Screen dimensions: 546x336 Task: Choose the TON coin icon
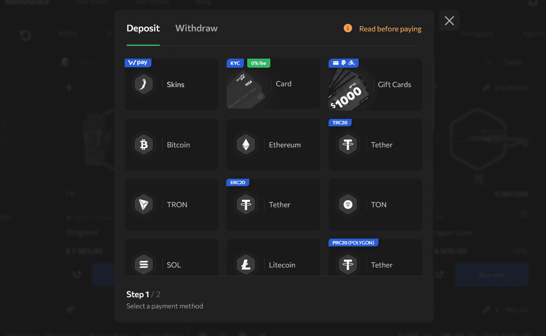coord(348,205)
